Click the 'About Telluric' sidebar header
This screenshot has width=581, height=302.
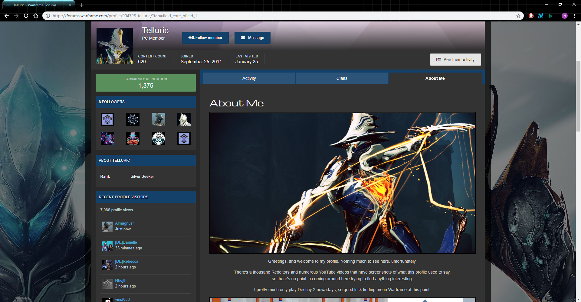click(x=146, y=161)
